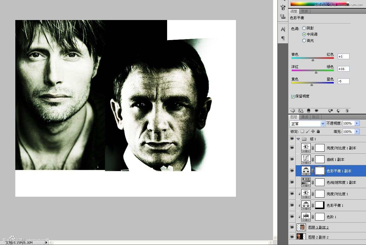Select the 高光 (Highlights) tone option
Image resolution: width=366 pixels, height=245 pixels.
coord(304,41)
